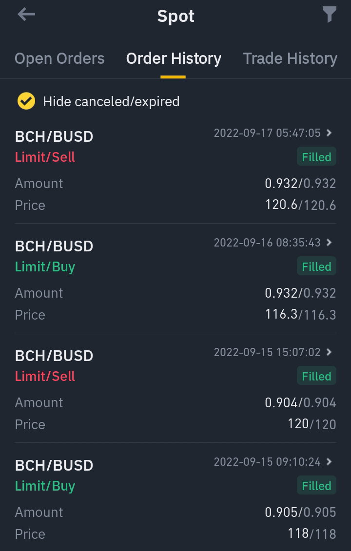The image size is (351, 551).
Task: Click the Hide canceled/expired label text
Action: [111, 101]
